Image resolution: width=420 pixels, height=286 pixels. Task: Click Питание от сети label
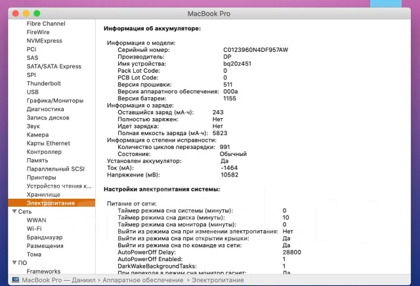[x=132, y=204]
